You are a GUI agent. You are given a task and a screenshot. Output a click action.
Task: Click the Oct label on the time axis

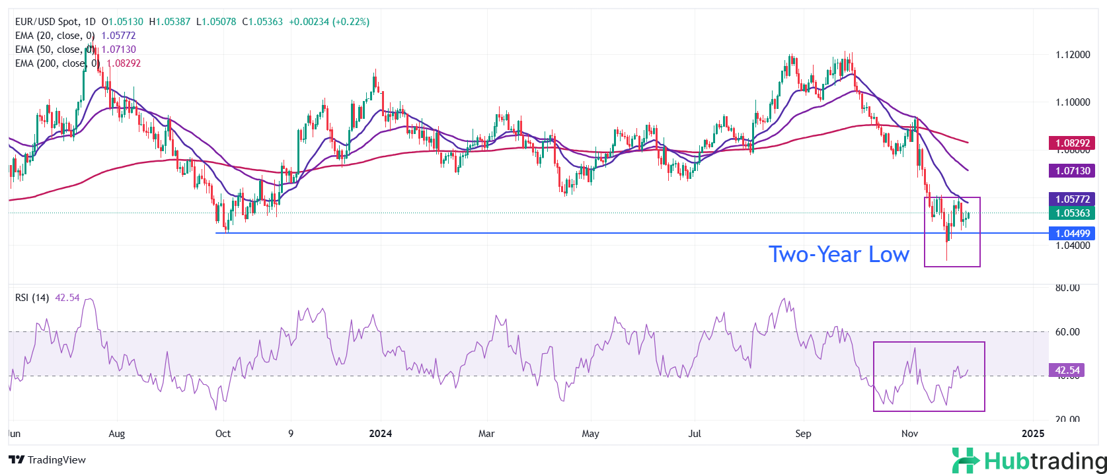(223, 434)
